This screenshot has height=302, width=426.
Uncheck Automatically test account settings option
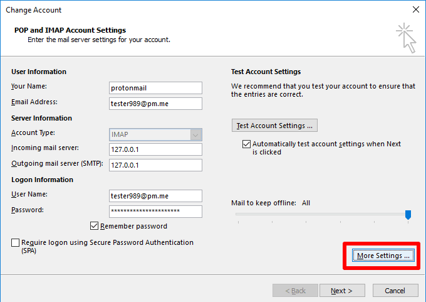click(x=246, y=144)
